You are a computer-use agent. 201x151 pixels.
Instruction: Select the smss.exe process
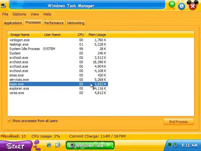[59, 75]
